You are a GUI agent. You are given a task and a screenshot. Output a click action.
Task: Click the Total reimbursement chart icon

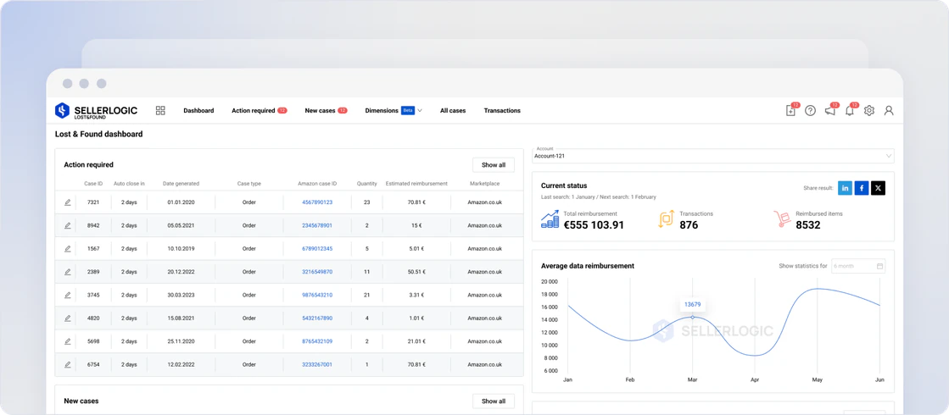click(550, 219)
